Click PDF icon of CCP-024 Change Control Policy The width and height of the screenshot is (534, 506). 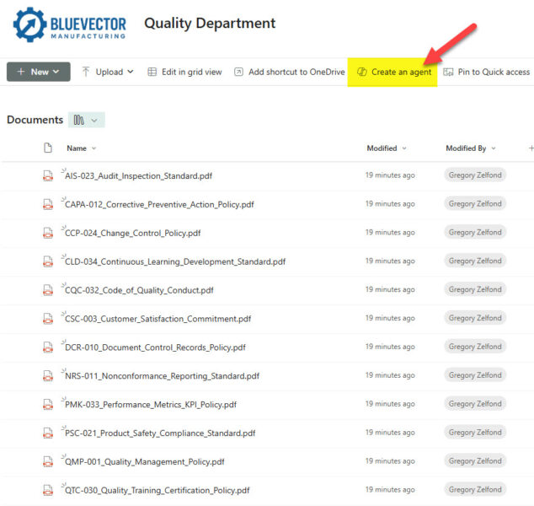48,234
